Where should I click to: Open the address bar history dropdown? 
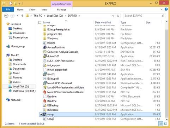[113, 16]
